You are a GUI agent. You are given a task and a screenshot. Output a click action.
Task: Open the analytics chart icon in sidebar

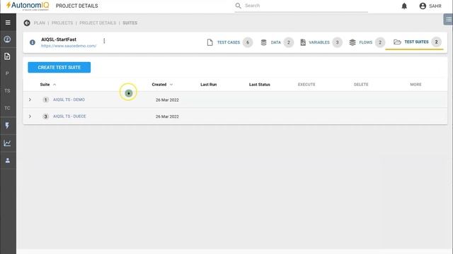click(x=7, y=143)
